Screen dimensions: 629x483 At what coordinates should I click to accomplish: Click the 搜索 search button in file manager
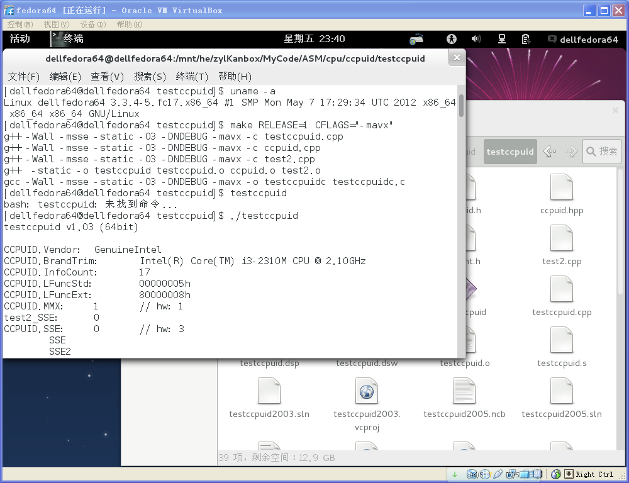(x=602, y=151)
